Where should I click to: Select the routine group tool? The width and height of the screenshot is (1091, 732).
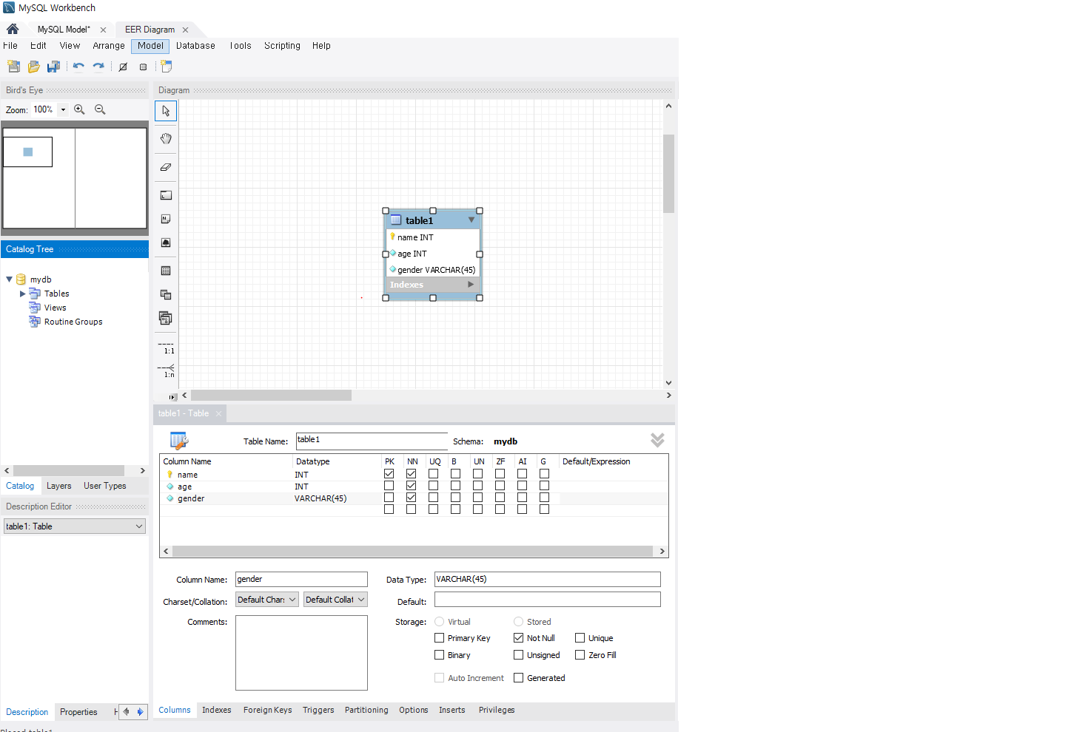tap(166, 318)
